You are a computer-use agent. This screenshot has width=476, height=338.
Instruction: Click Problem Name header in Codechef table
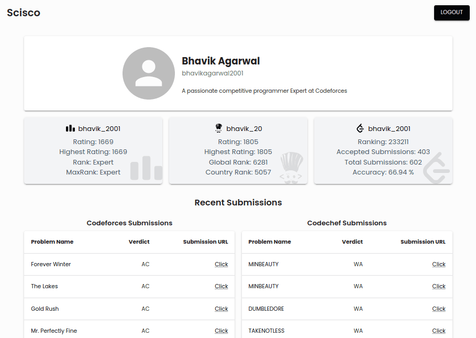tap(270, 242)
